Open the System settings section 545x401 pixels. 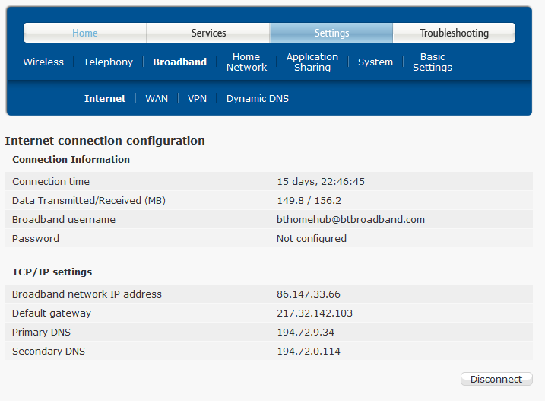click(375, 62)
